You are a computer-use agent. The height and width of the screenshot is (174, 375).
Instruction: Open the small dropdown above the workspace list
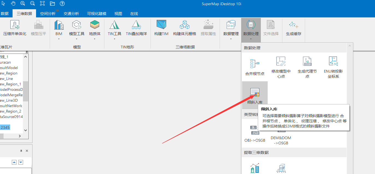pyautogui.click(x=27, y=52)
